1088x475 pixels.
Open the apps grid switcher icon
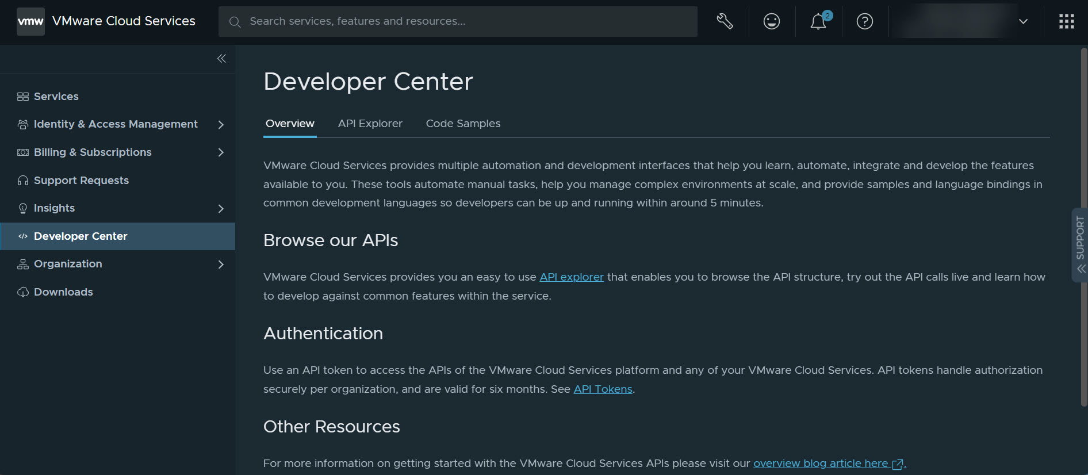point(1066,21)
